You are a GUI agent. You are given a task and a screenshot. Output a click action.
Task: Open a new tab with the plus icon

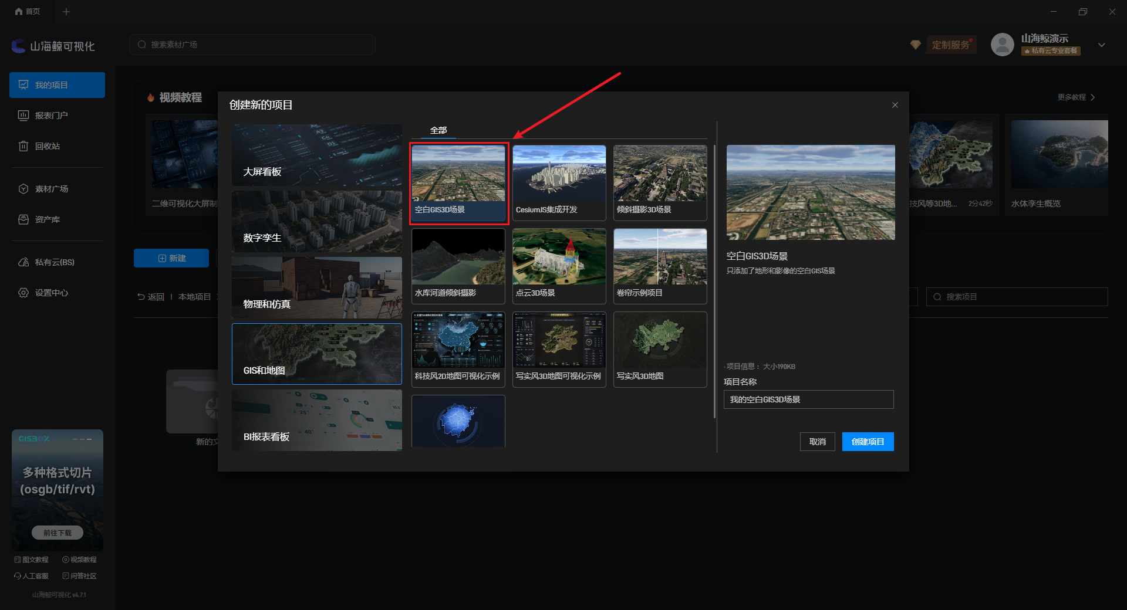click(66, 12)
